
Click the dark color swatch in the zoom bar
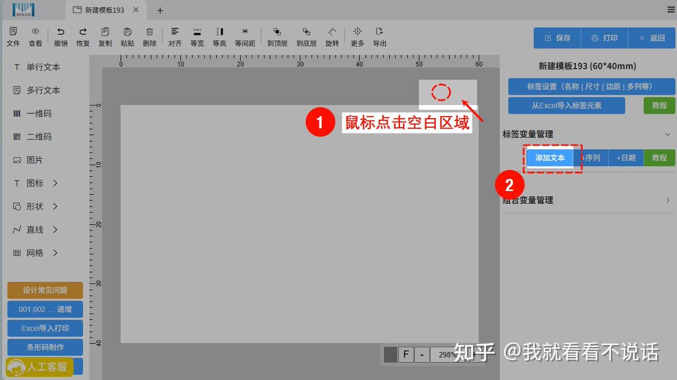pyautogui.click(x=390, y=355)
